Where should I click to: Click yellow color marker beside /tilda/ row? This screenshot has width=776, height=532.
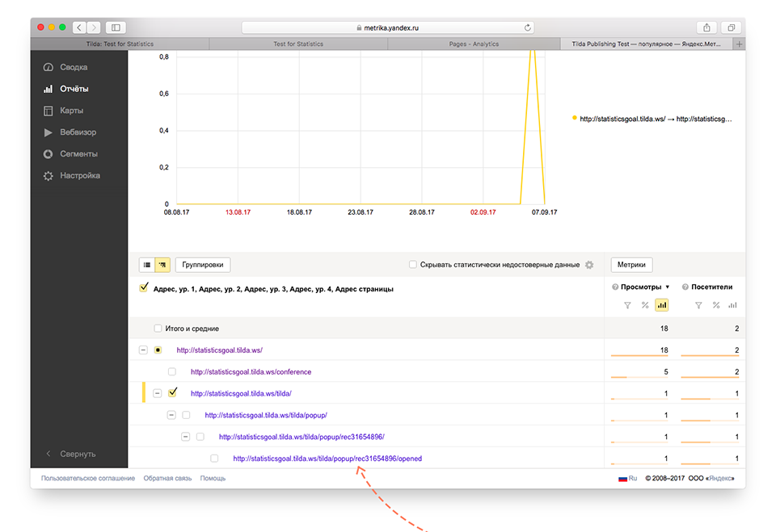tap(144, 392)
